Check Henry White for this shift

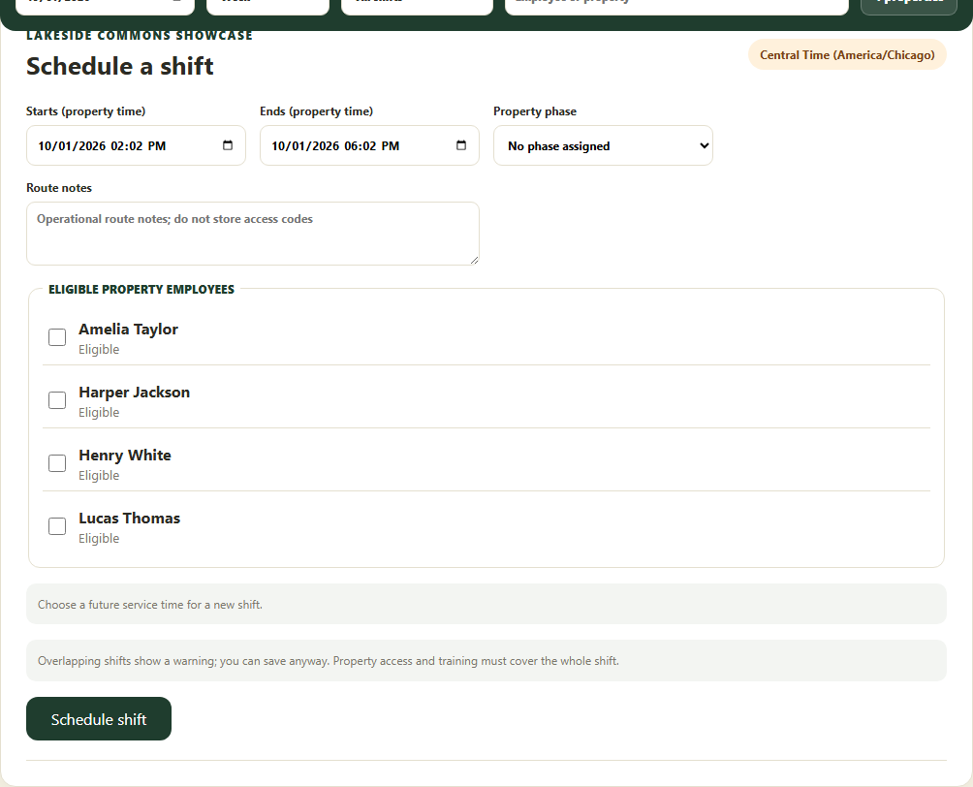pyautogui.click(x=57, y=463)
